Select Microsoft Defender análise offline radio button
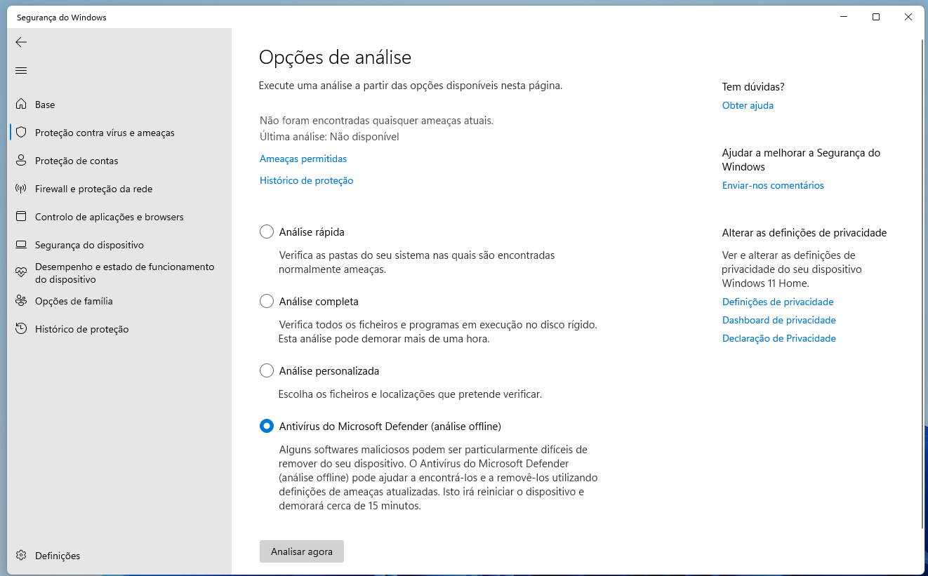928x576 pixels. (x=267, y=426)
